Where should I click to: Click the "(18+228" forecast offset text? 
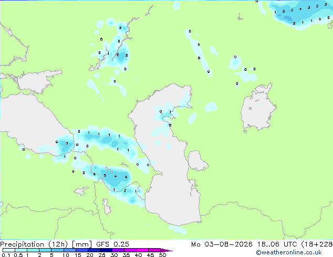pos(317,244)
